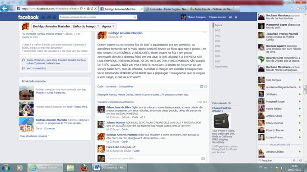Jump to year 2011 in the timeline
Image resolution: width=307 pixels, height=172 pixels.
(218, 41)
